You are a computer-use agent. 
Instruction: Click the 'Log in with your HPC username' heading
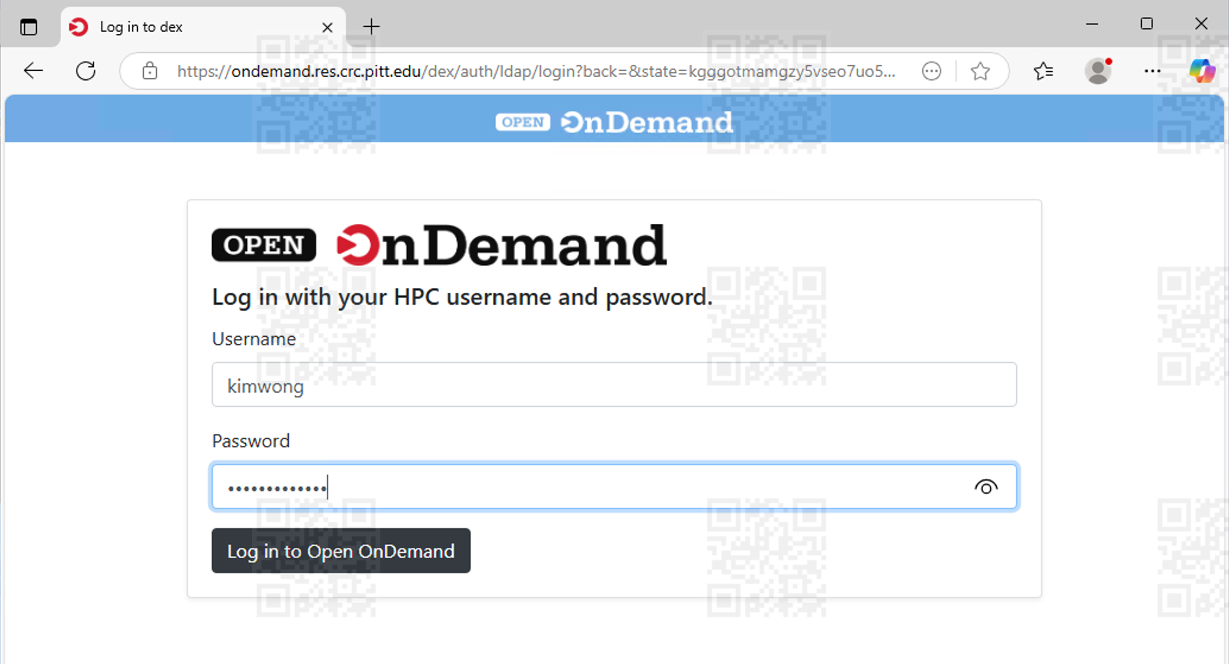(462, 297)
